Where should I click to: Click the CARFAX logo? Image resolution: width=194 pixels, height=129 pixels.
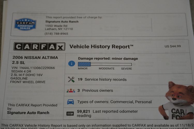point(39,46)
